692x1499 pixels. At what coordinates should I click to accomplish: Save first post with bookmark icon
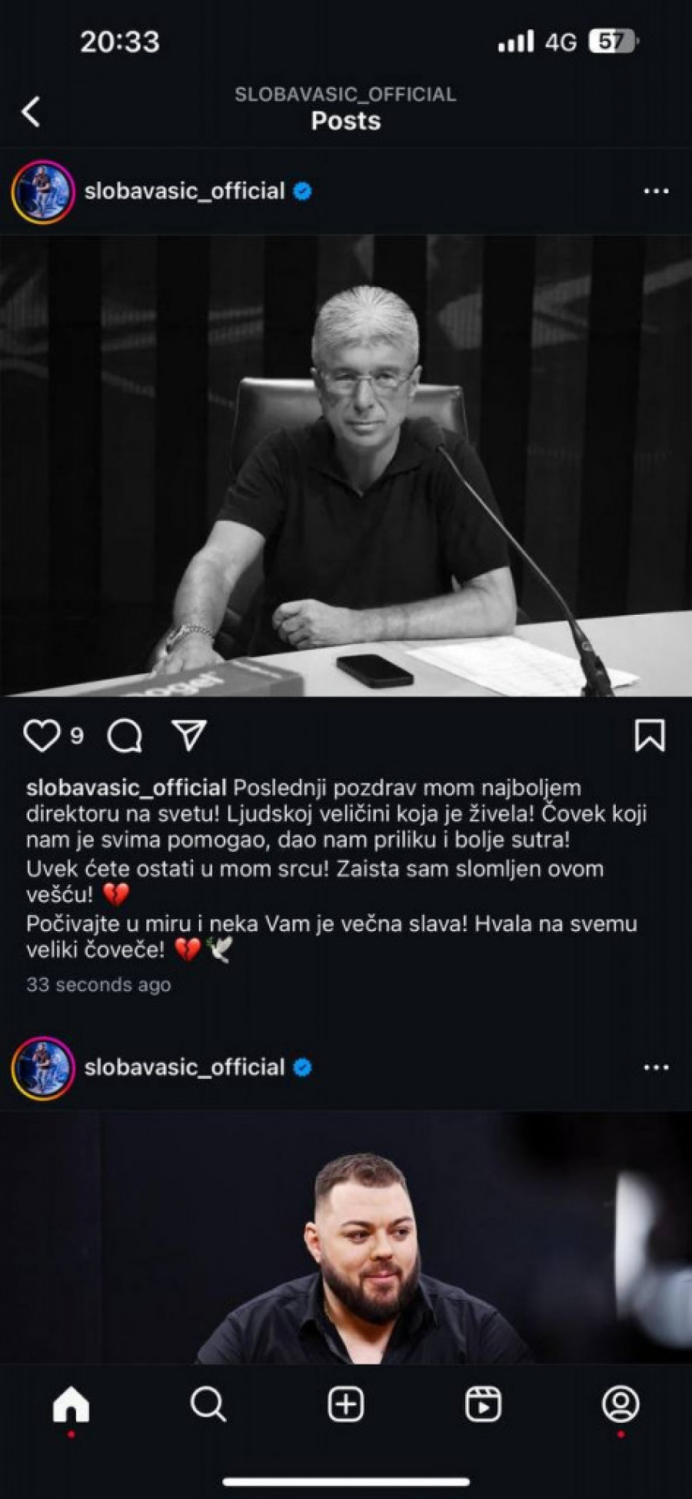tap(650, 736)
